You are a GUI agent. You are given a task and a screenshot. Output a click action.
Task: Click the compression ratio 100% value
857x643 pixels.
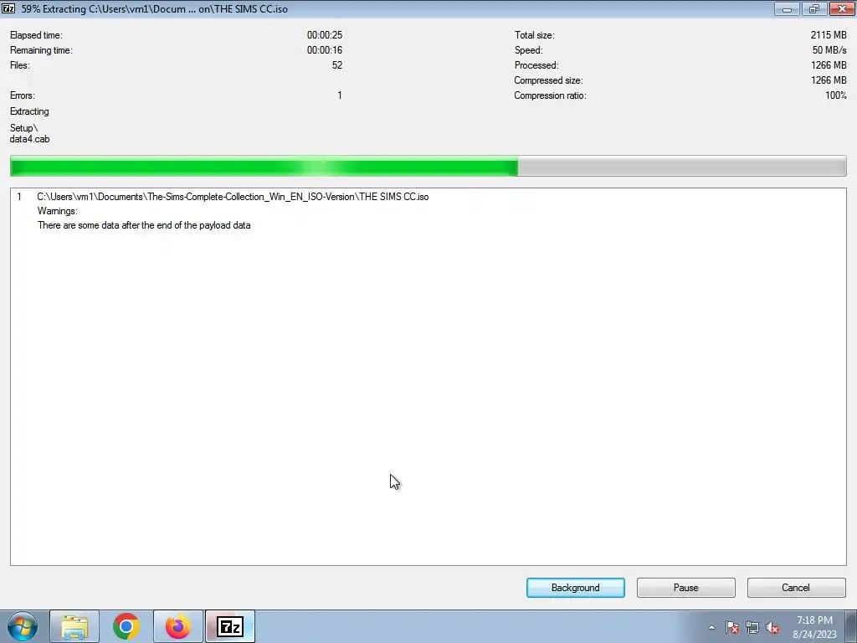(x=836, y=95)
